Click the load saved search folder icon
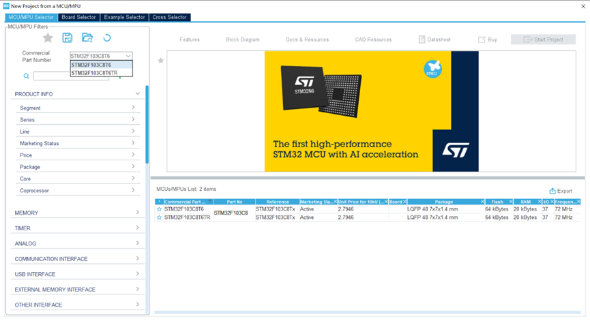590x321 pixels. (x=87, y=37)
